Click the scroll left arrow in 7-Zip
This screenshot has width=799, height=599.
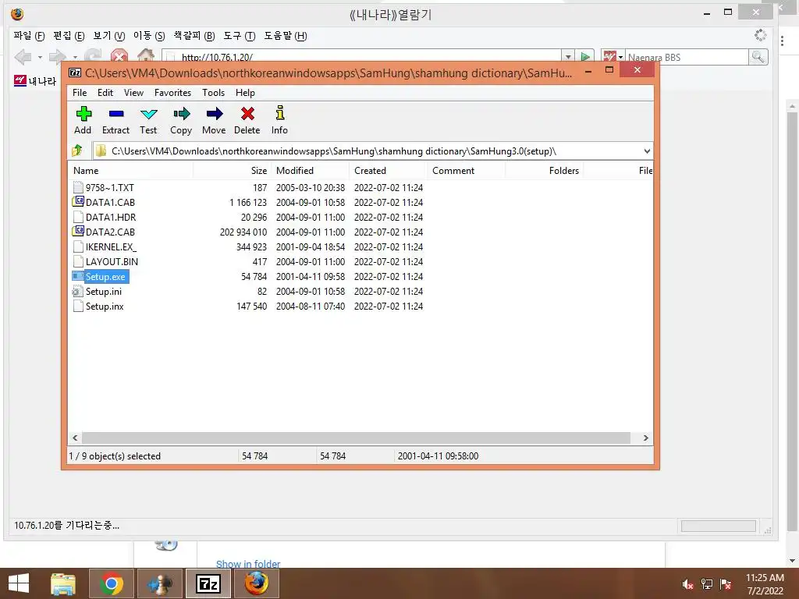coord(75,438)
